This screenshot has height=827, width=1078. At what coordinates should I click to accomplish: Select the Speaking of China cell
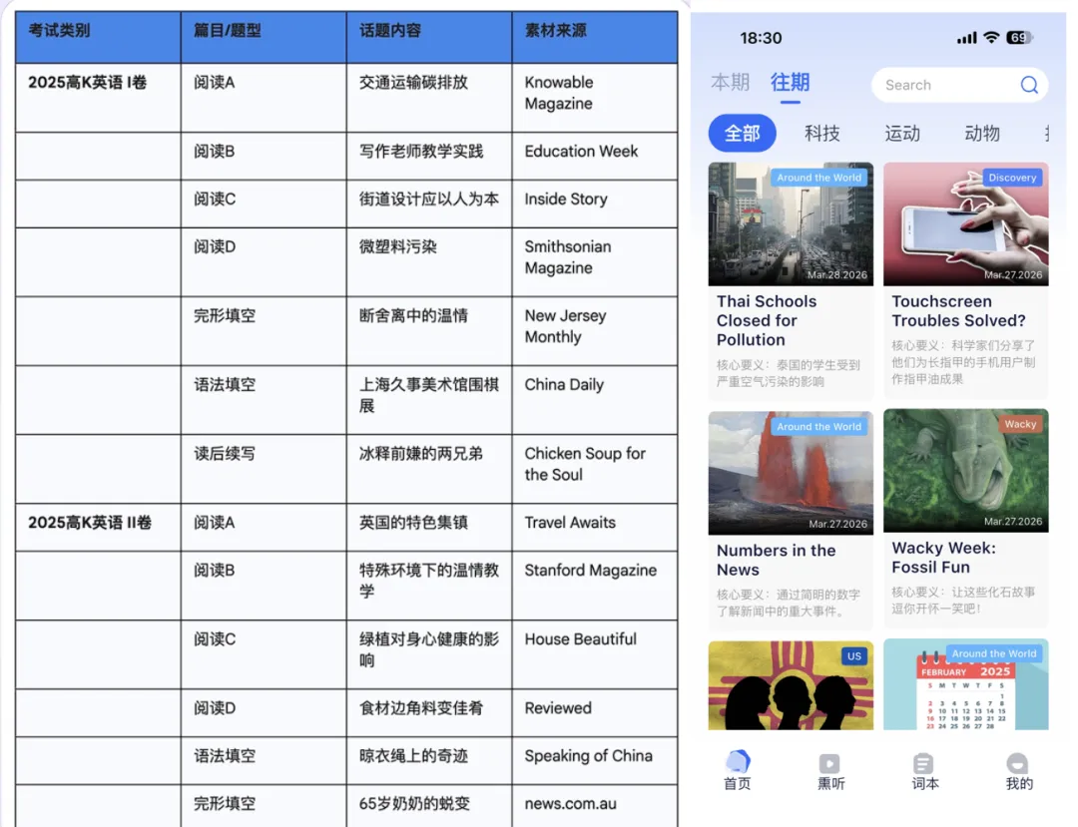pos(595,761)
